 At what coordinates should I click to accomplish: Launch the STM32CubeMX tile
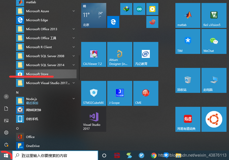(x=94, y=93)
